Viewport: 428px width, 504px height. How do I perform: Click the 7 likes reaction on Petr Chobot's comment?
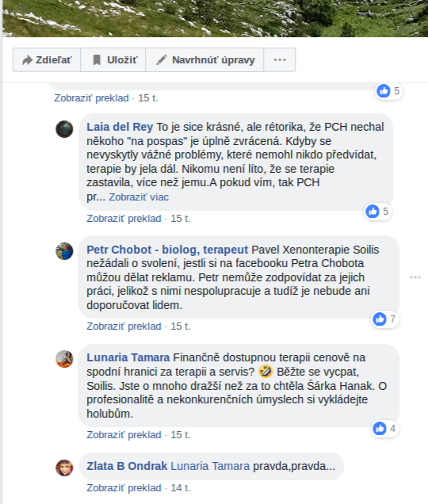click(385, 319)
